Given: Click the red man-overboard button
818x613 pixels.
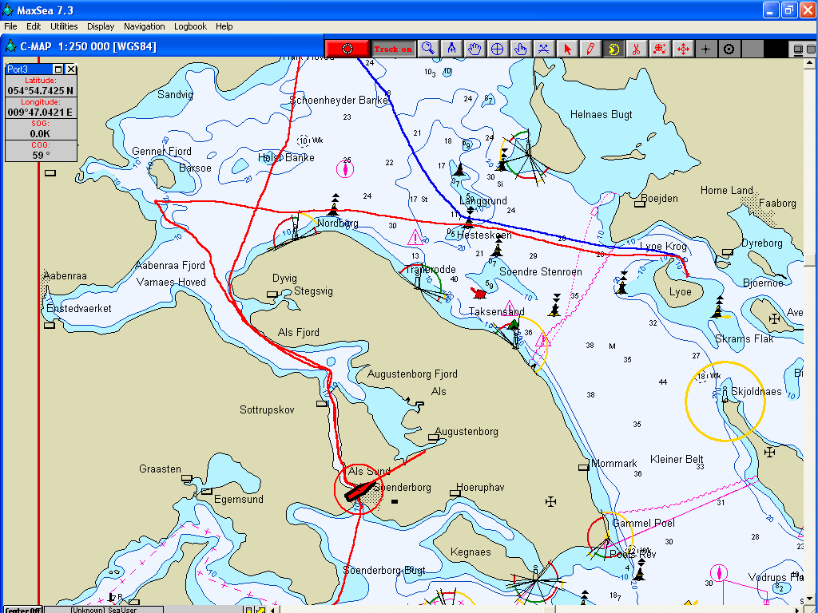Looking at the screenshot, I should pos(347,49).
